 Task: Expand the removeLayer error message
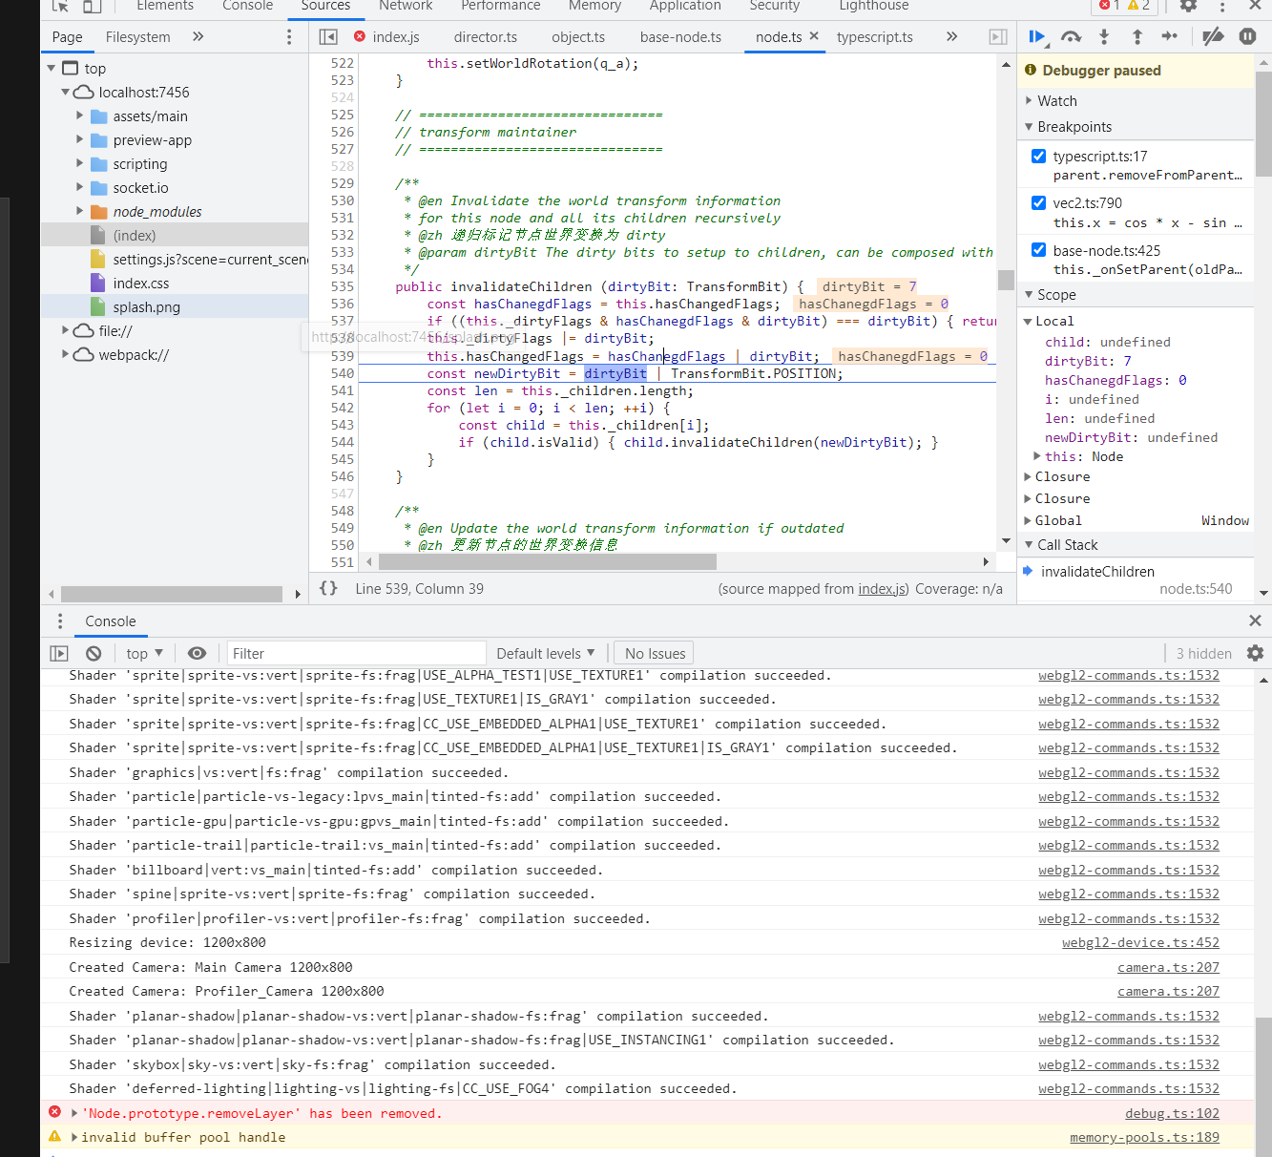coord(74,1112)
